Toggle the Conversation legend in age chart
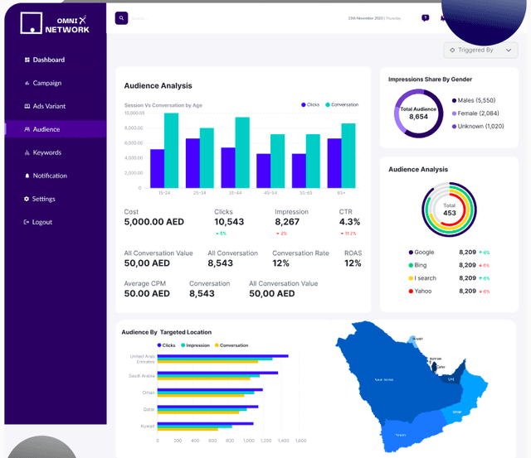The height and width of the screenshot is (458, 531). (x=342, y=105)
